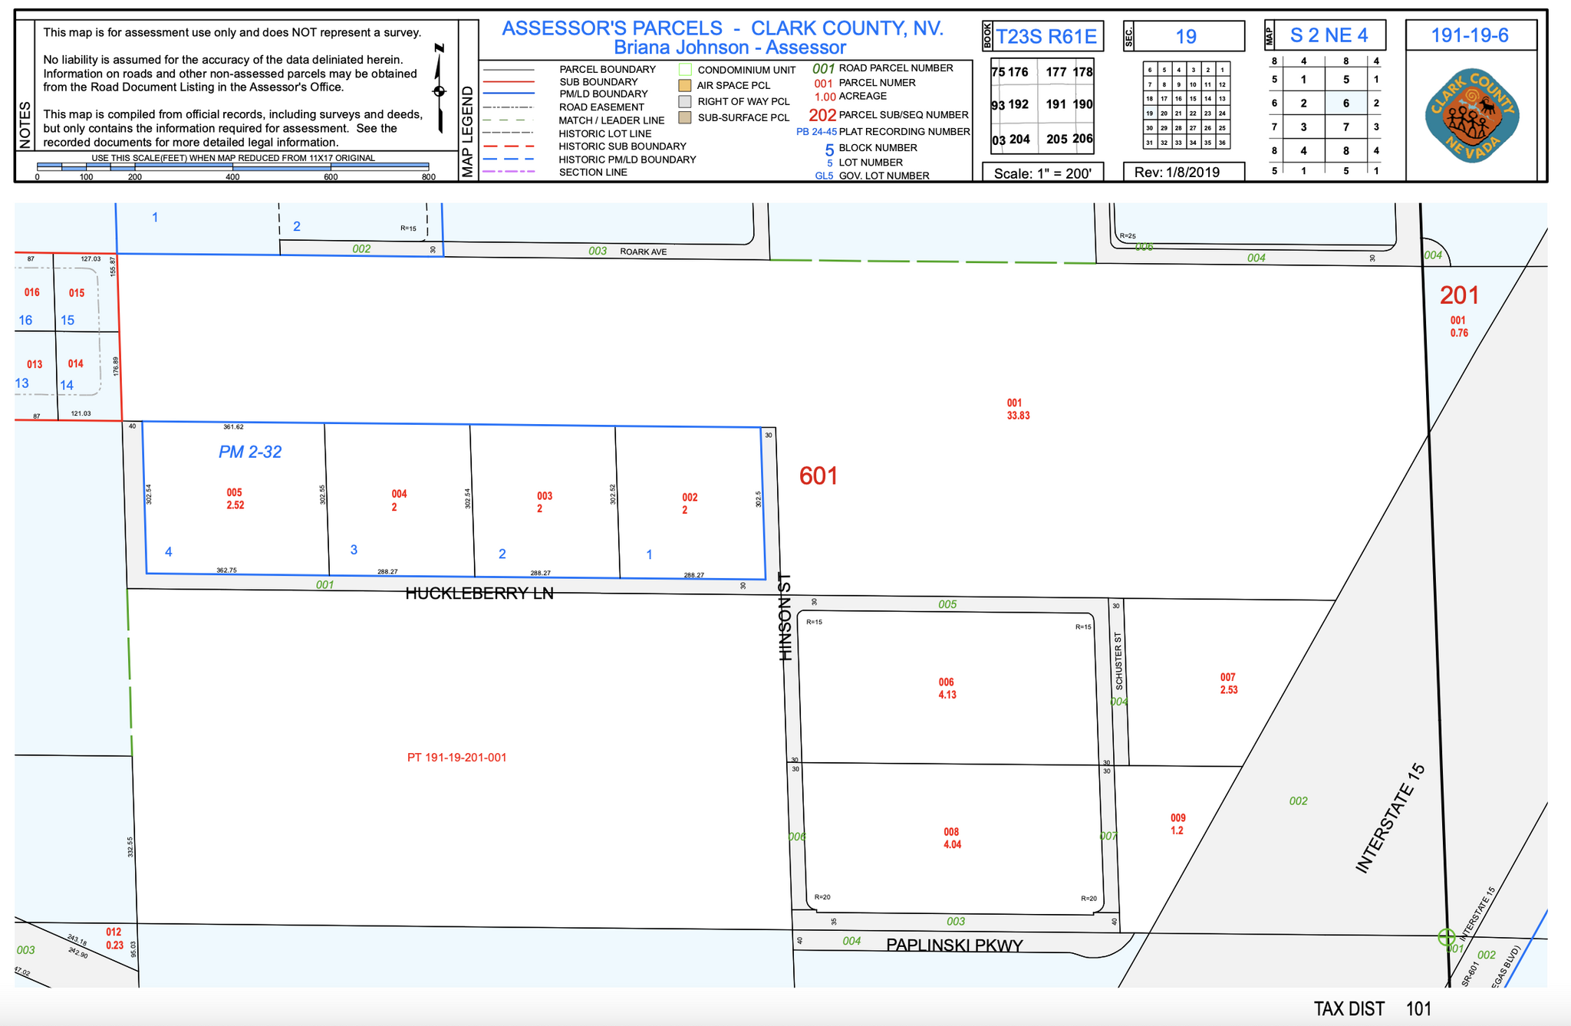Viewport: 1571px width, 1026px height.
Task: Click blue lot number "4" in PM 2-32
Action: click(169, 552)
